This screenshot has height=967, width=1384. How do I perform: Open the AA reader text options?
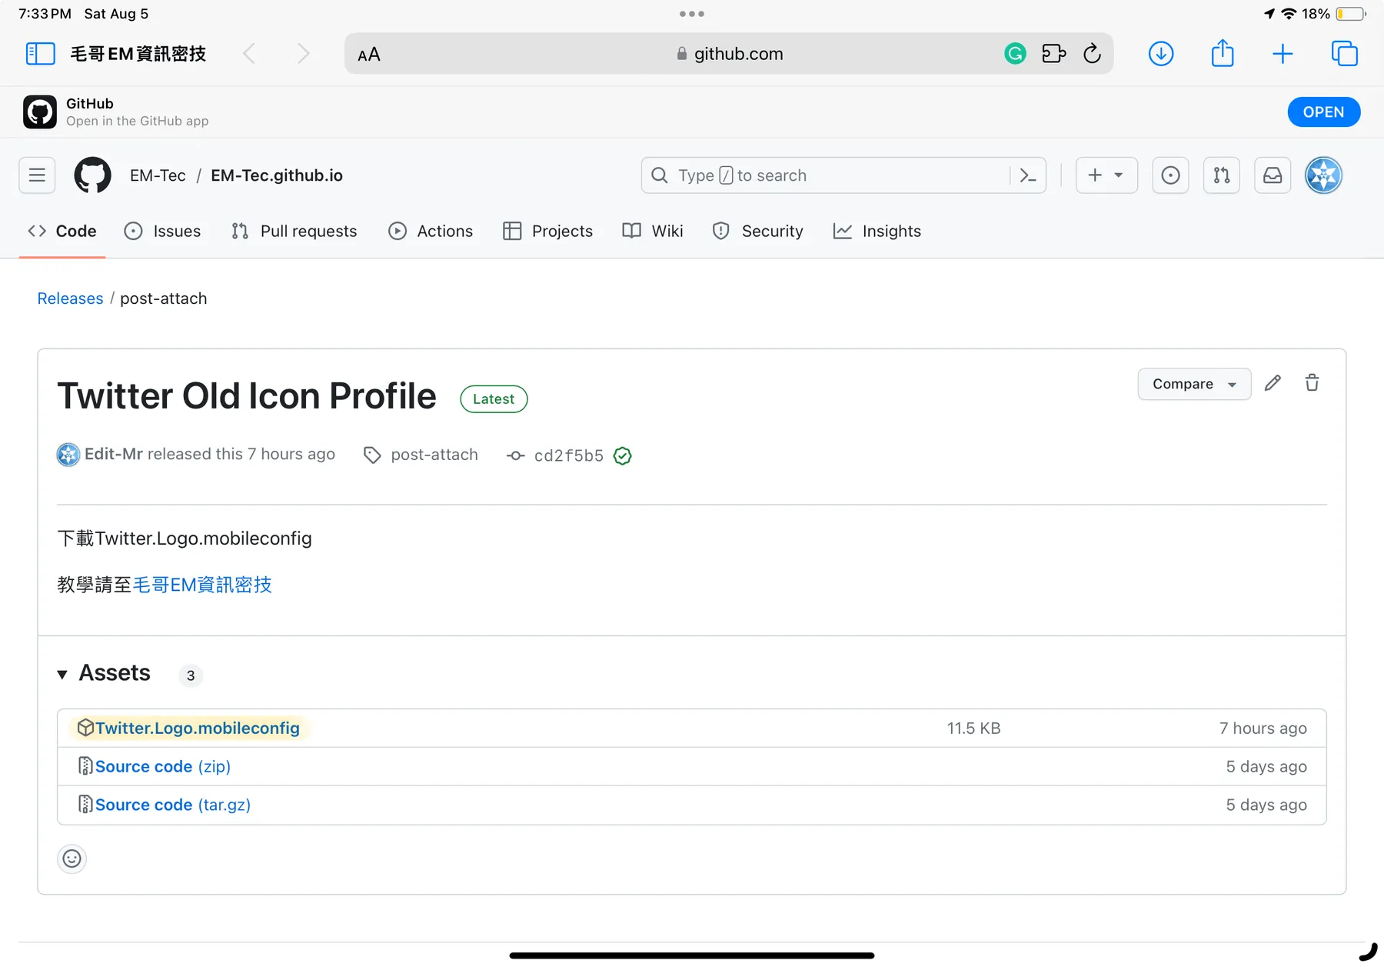(x=369, y=55)
